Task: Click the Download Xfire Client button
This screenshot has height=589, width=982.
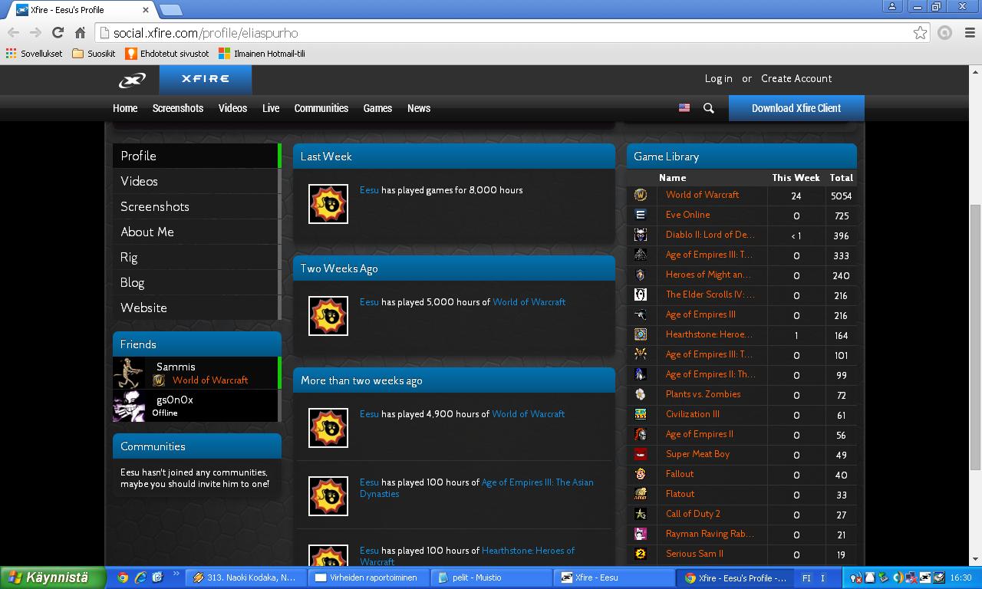Action: tap(796, 108)
